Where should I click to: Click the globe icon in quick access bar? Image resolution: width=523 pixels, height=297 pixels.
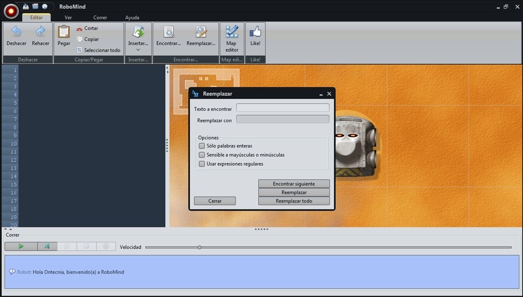(44, 6)
